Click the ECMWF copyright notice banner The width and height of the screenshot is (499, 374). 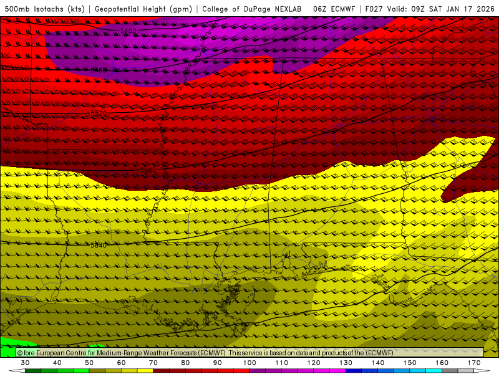(250, 352)
